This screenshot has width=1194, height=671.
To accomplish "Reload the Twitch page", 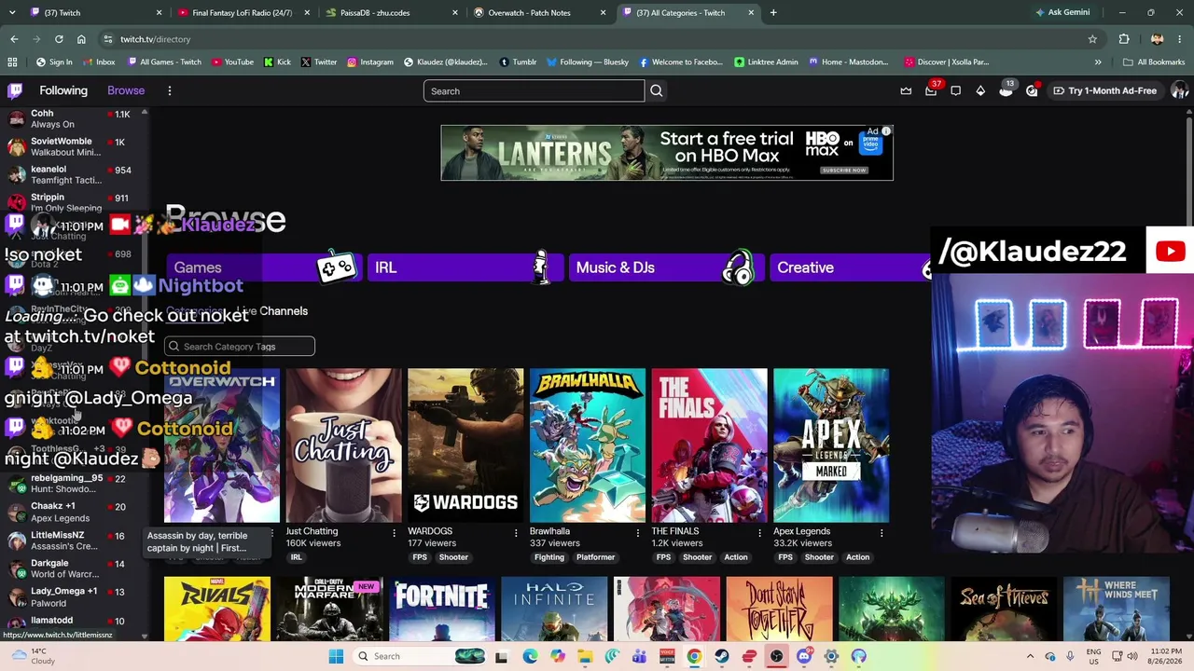I will 59,39.
